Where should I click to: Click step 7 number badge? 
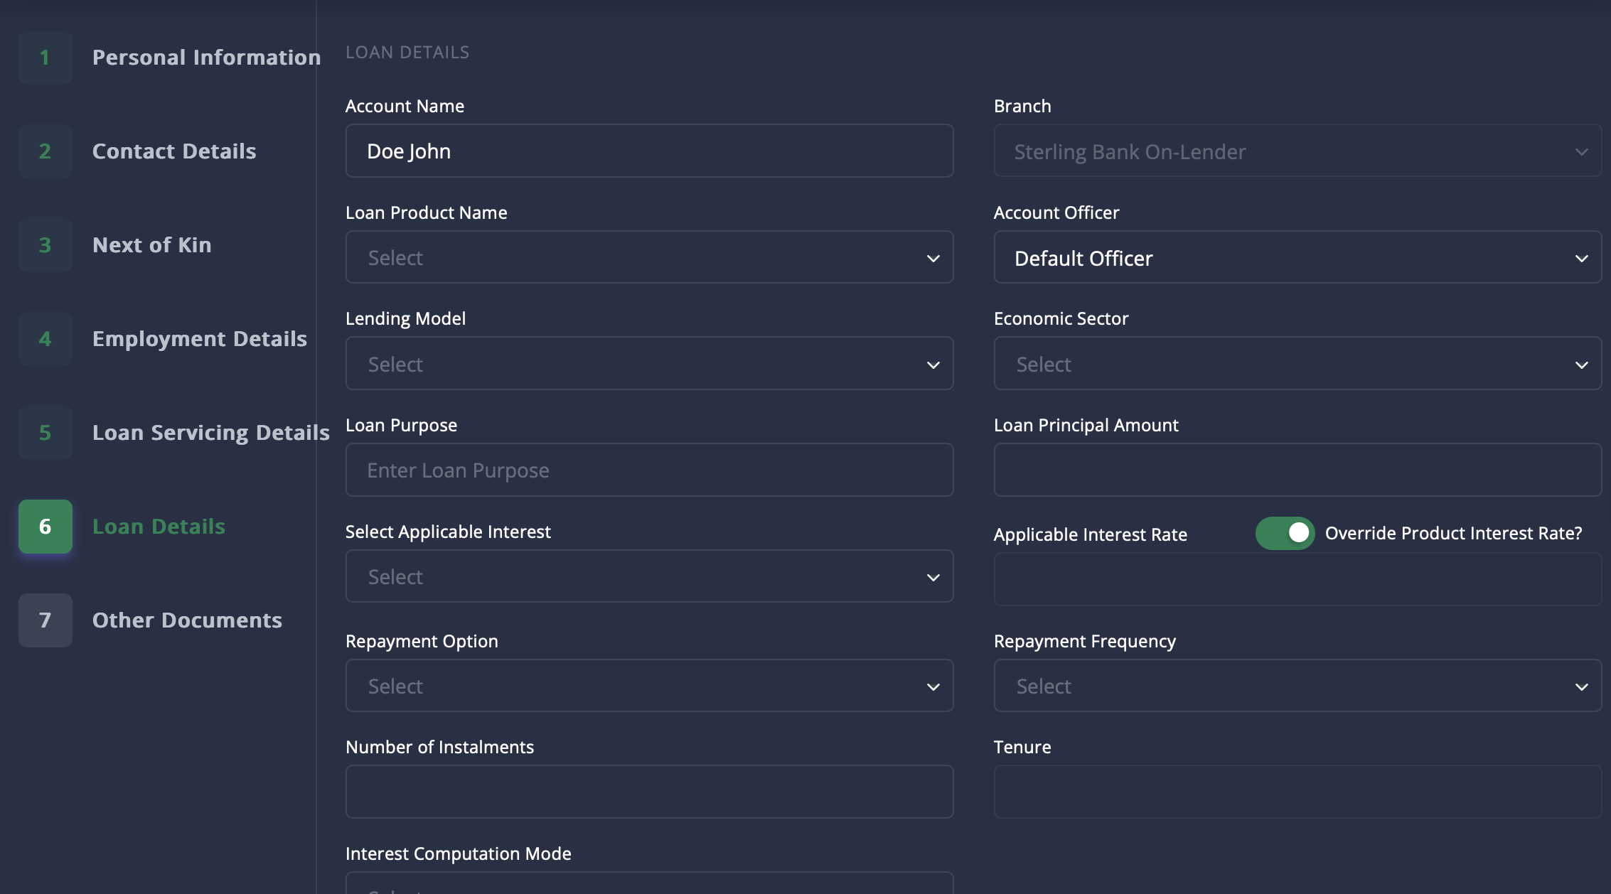(45, 620)
